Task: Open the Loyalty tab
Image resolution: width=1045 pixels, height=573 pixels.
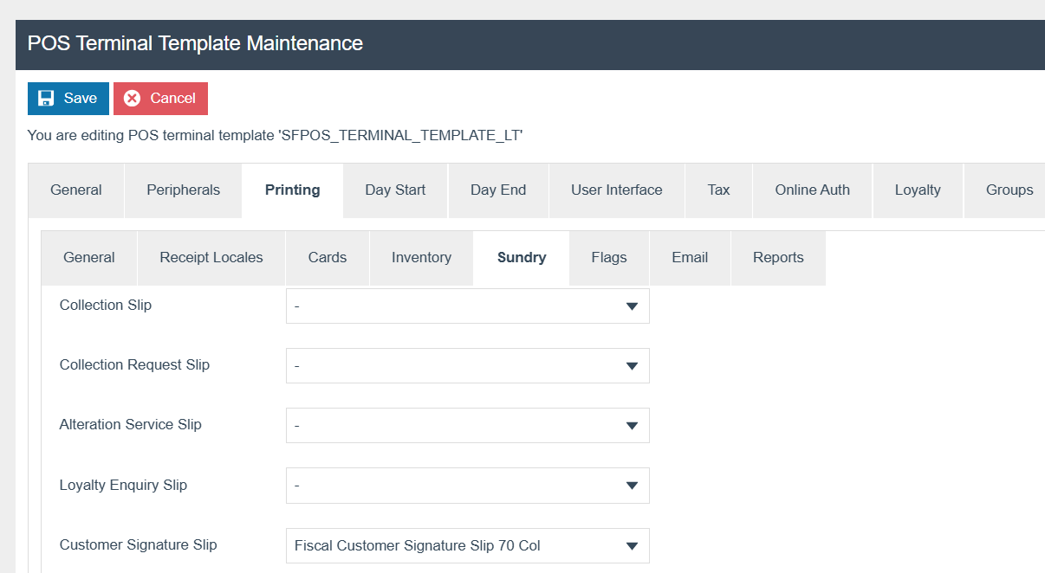Action: (918, 190)
